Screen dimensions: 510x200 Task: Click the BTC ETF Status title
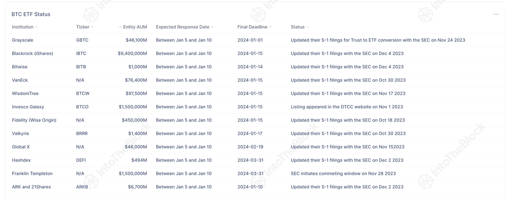(x=31, y=14)
